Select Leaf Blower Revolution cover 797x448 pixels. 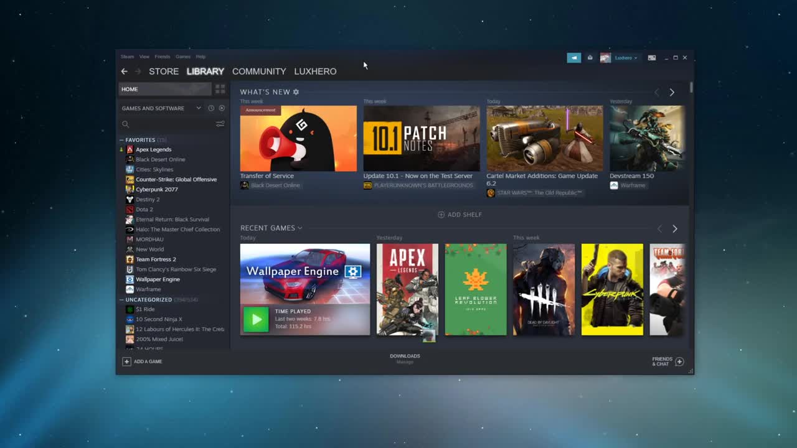pos(476,289)
